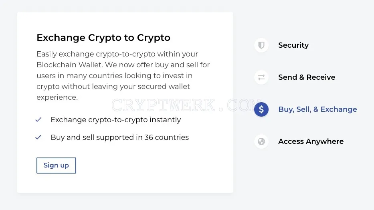374x210 pixels.
Task: Click checkmark beside Exchange crypto-to-crypto instantly
Action: tap(38, 120)
